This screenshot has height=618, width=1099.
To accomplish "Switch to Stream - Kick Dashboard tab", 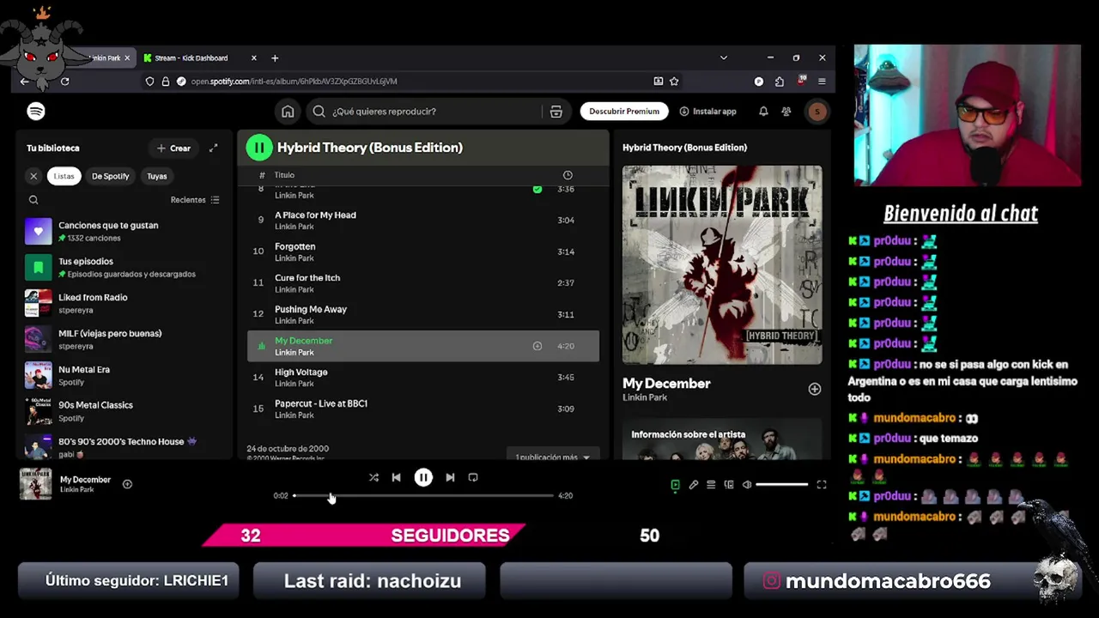I will tap(192, 58).
